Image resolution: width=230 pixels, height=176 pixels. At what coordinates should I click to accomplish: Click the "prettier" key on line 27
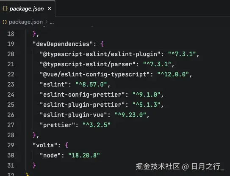(x=57, y=125)
